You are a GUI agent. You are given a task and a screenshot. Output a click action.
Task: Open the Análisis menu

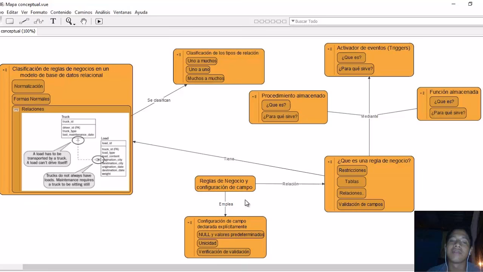[x=103, y=12]
